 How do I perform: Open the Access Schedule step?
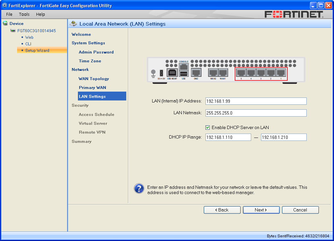(x=96, y=115)
